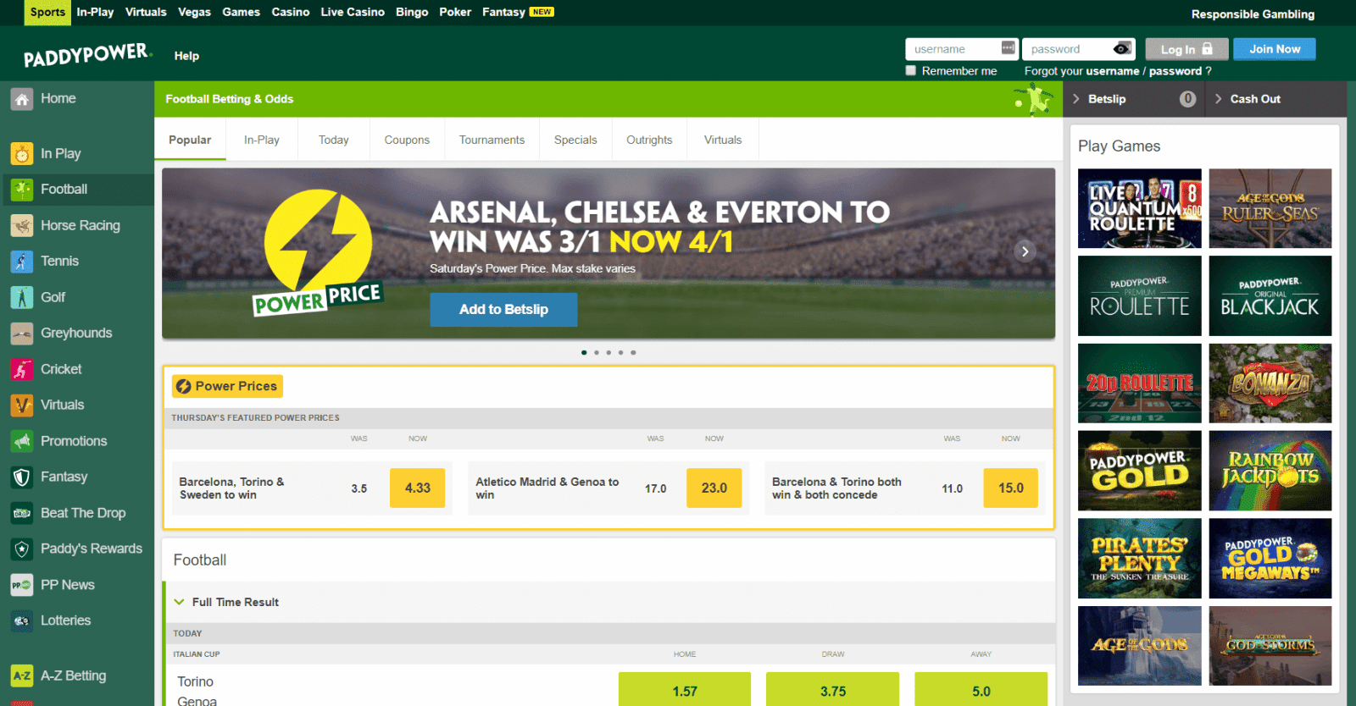1356x706 pixels.
Task: Open the Quantum Roulette game thumbnail
Action: pyautogui.click(x=1139, y=208)
